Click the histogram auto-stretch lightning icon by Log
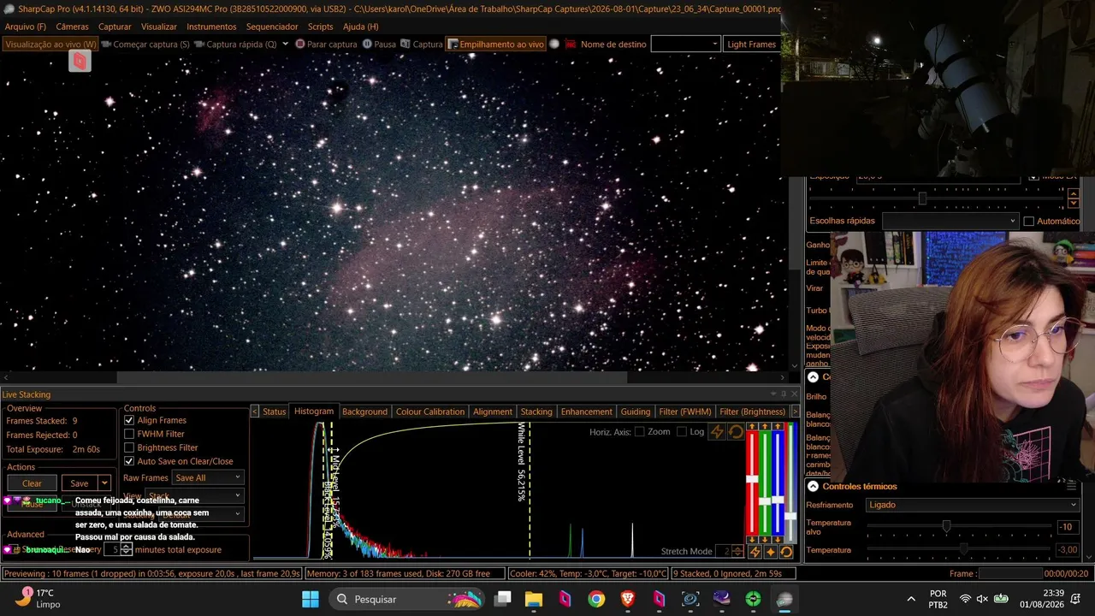This screenshot has height=616, width=1095. click(717, 432)
